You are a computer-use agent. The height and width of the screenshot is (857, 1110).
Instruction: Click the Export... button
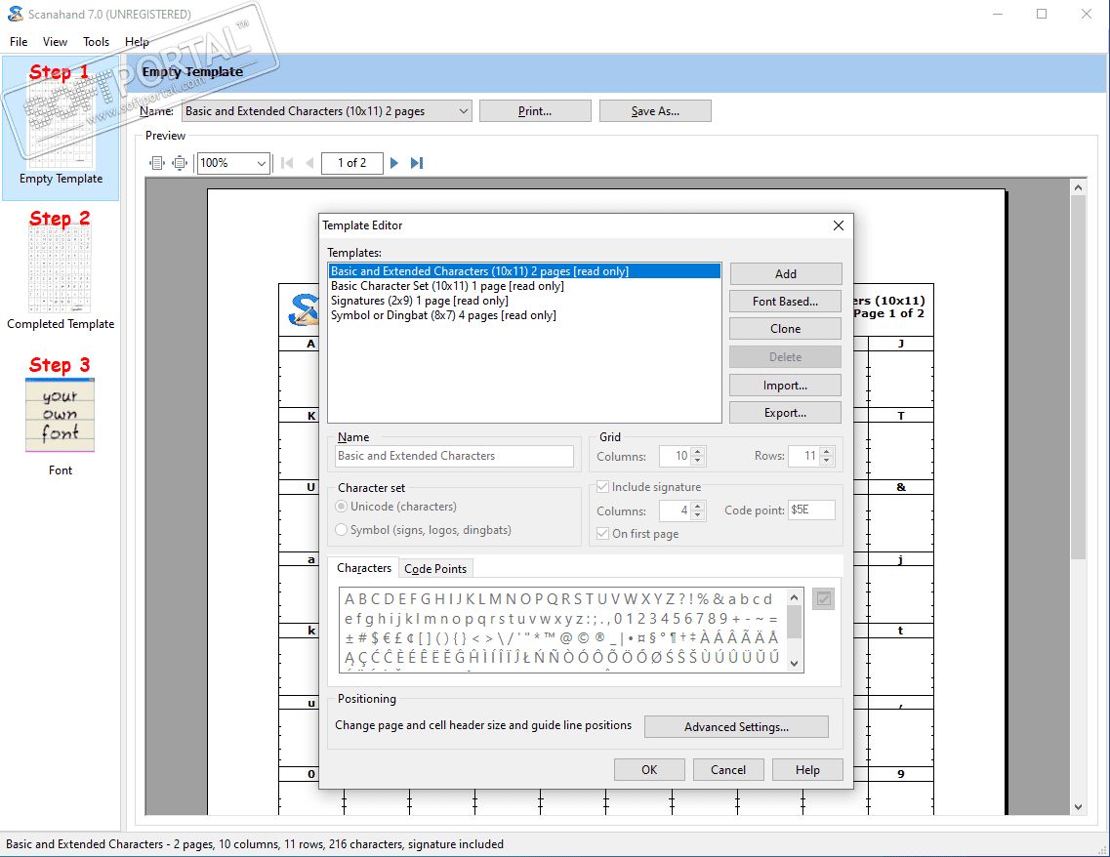(x=785, y=413)
